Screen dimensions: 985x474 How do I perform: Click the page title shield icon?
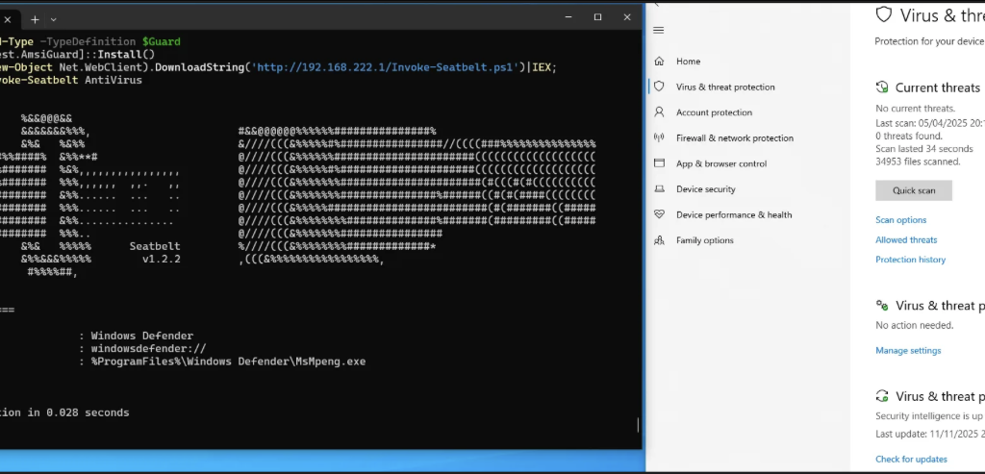click(884, 14)
